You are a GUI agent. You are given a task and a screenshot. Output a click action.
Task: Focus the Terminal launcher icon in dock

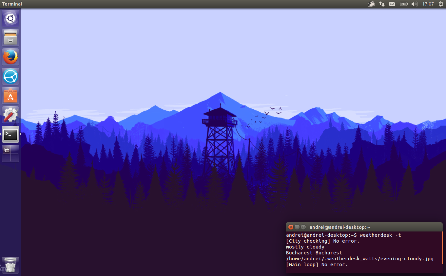(x=10, y=134)
